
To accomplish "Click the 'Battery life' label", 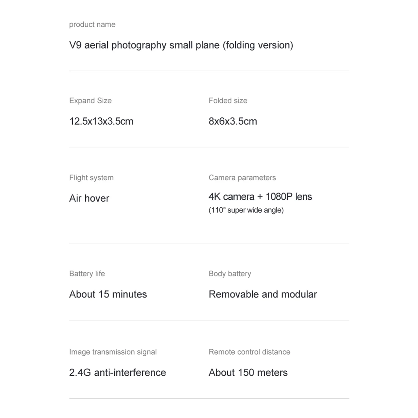I will pos(87,274).
